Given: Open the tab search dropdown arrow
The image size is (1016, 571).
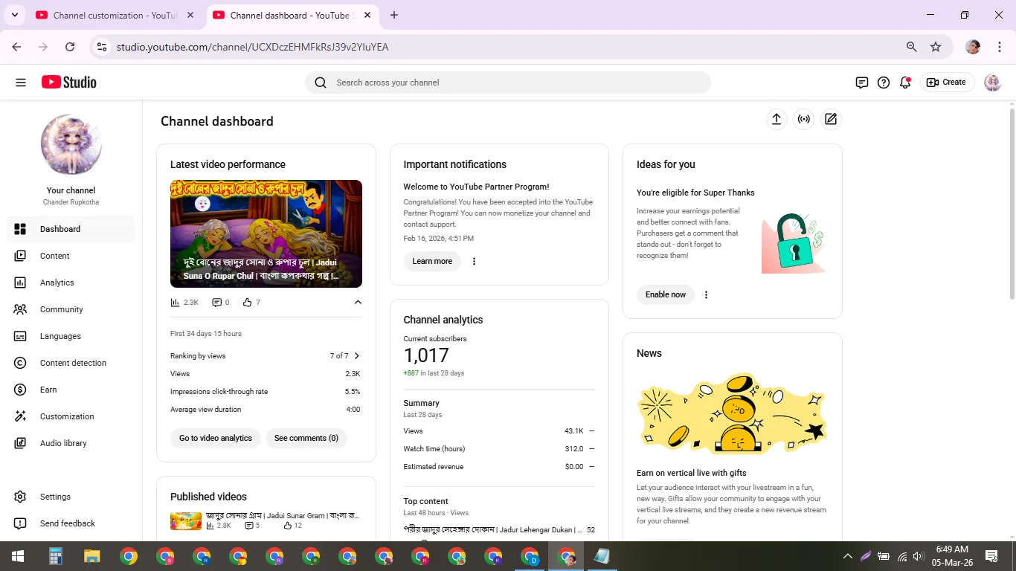Looking at the screenshot, I should pyautogui.click(x=14, y=15).
